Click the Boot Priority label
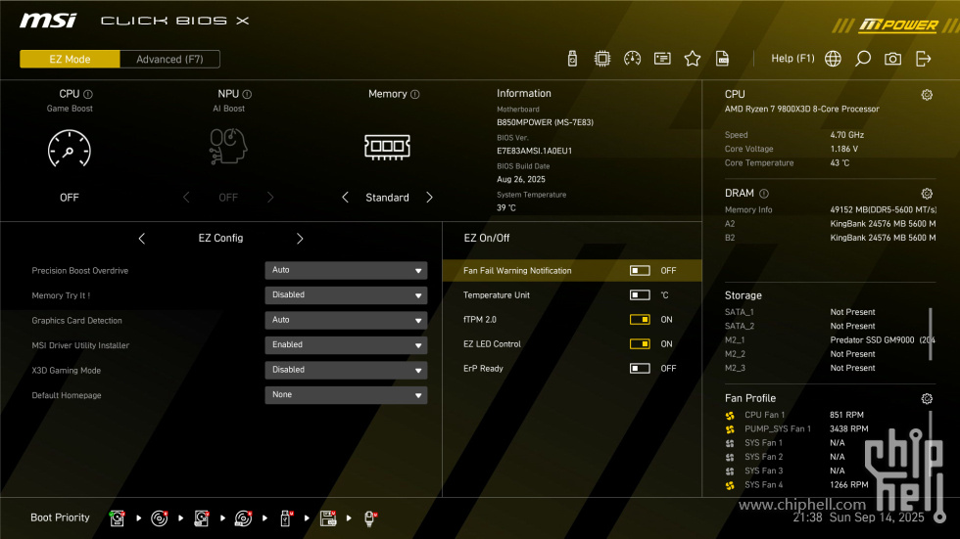The image size is (960, 539). coord(60,517)
